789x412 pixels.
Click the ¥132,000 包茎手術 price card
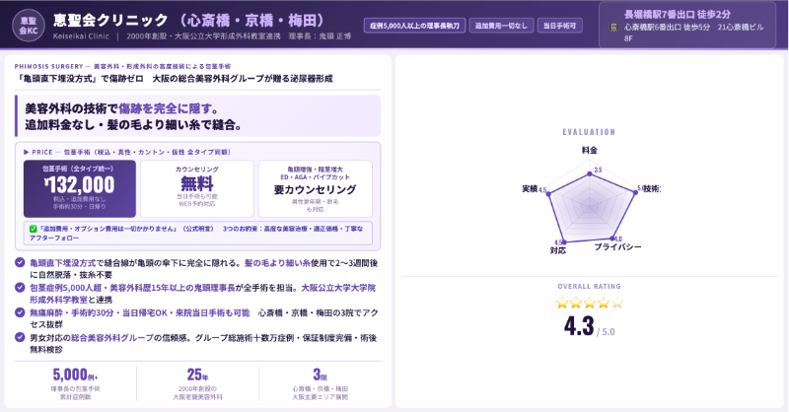79,185
